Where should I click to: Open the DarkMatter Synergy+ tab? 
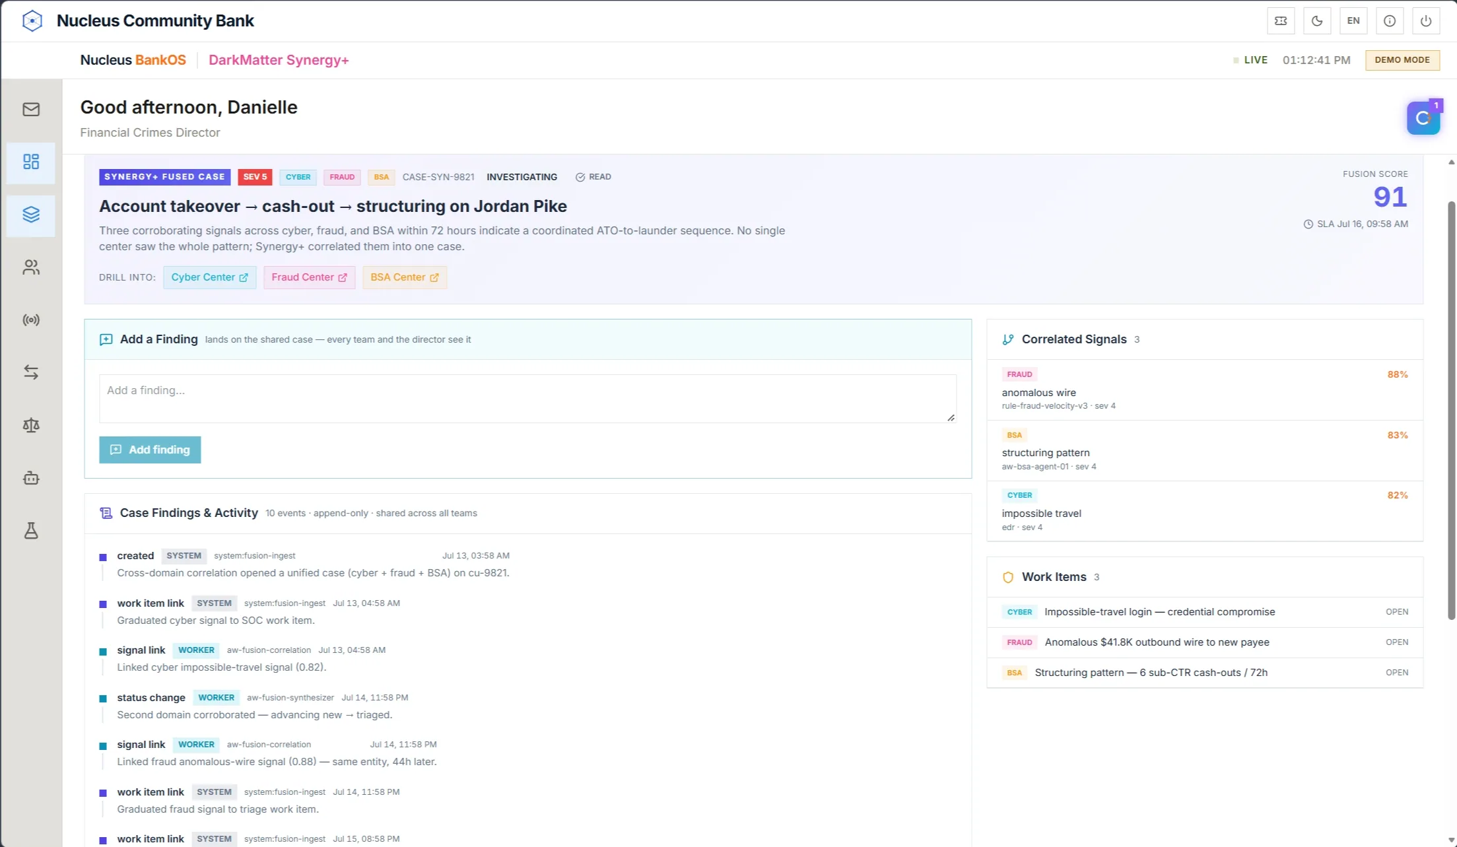pos(279,60)
